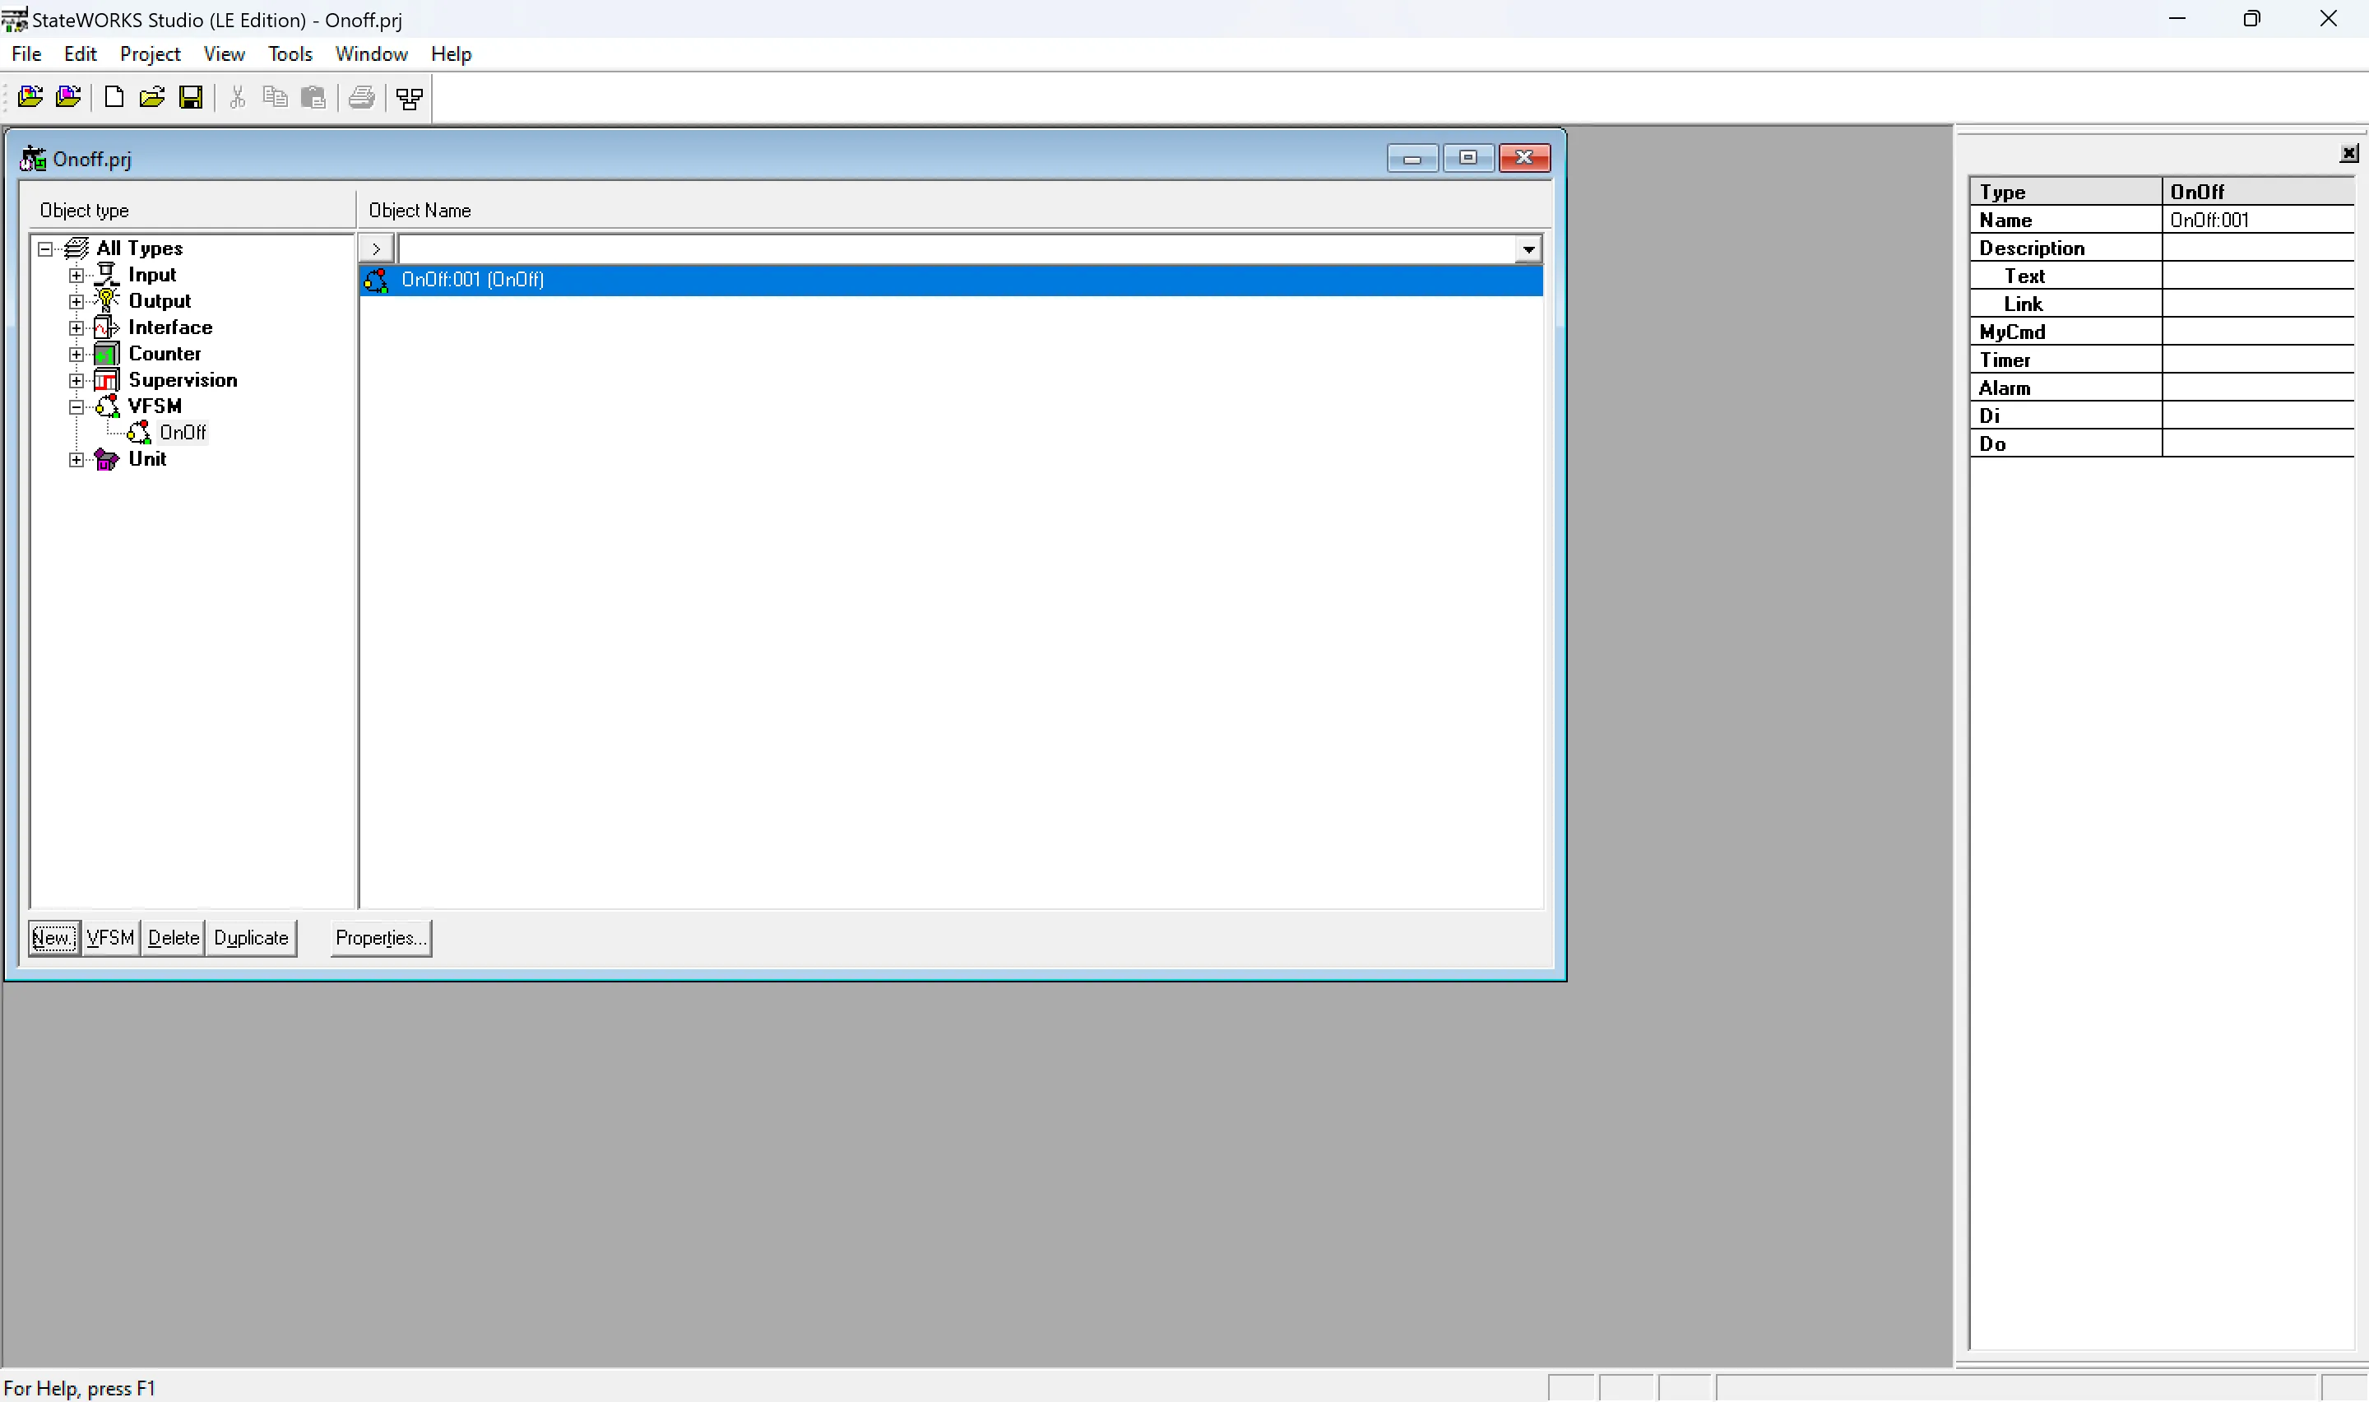Select OnOff:001 in the object list
Image resolution: width=2369 pixels, height=1402 pixels.
point(472,280)
